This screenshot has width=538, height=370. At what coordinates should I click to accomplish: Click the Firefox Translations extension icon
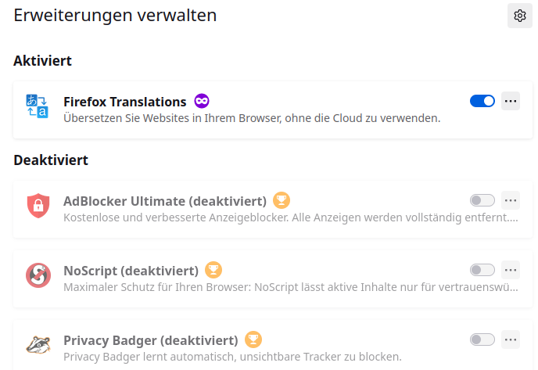click(x=38, y=106)
